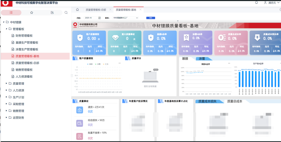Image resolution: width=281 pixels, height=142 pixels.
Task: Toggle the 涂覆 legend series
Action: point(98,64)
